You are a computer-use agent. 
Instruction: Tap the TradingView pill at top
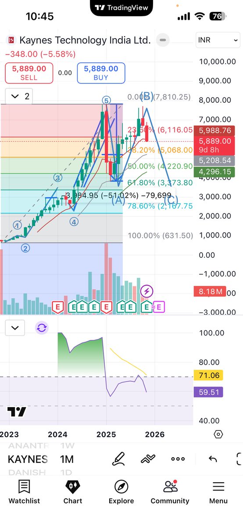121,7
